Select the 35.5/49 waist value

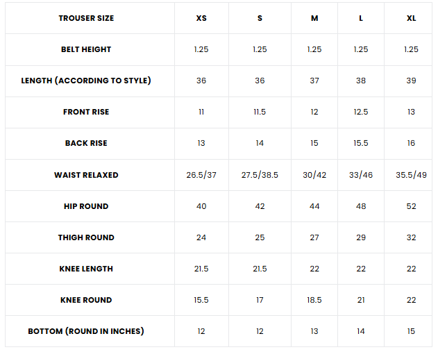click(x=411, y=175)
